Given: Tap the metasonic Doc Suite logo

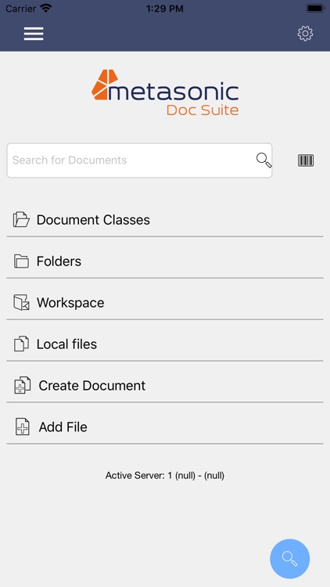Looking at the screenshot, I should pyautogui.click(x=165, y=92).
